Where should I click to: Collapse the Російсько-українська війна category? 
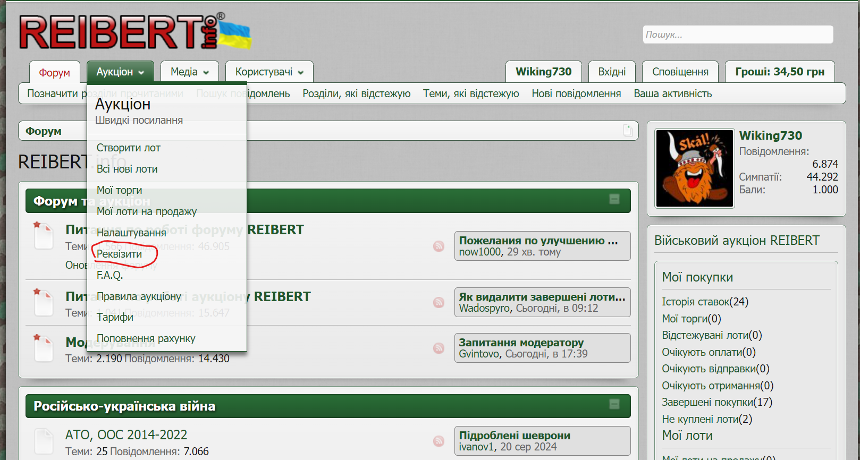pyautogui.click(x=614, y=404)
